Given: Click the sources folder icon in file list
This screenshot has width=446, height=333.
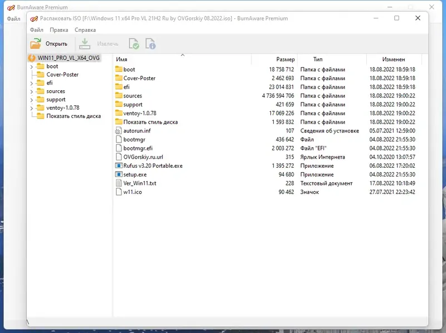Looking at the screenshot, I should click(x=119, y=95).
